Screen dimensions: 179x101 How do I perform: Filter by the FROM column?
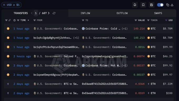(34, 20)
